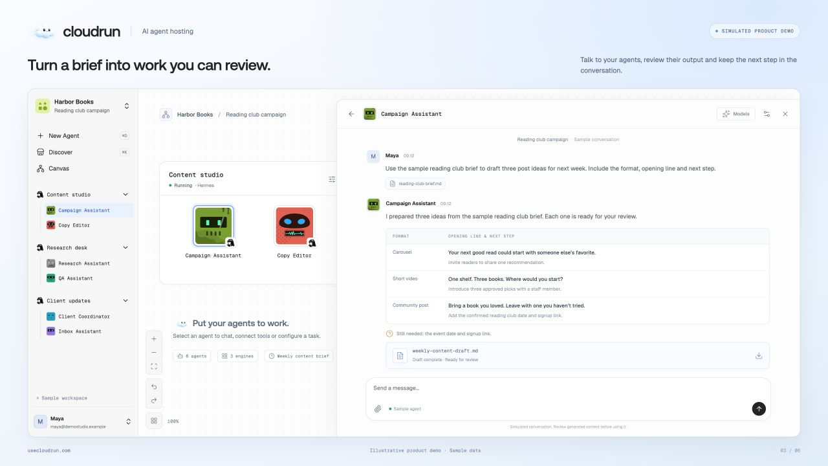Viewport: 828px width, 466px height.
Task: Click the Content studio group icon in sidebar
Action: click(x=40, y=194)
